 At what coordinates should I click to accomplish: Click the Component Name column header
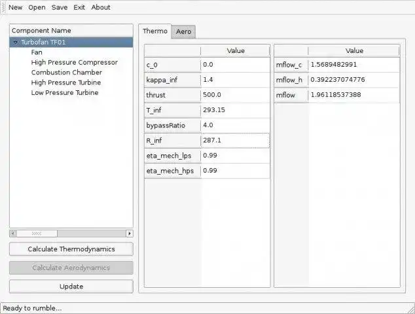coord(71,31)
